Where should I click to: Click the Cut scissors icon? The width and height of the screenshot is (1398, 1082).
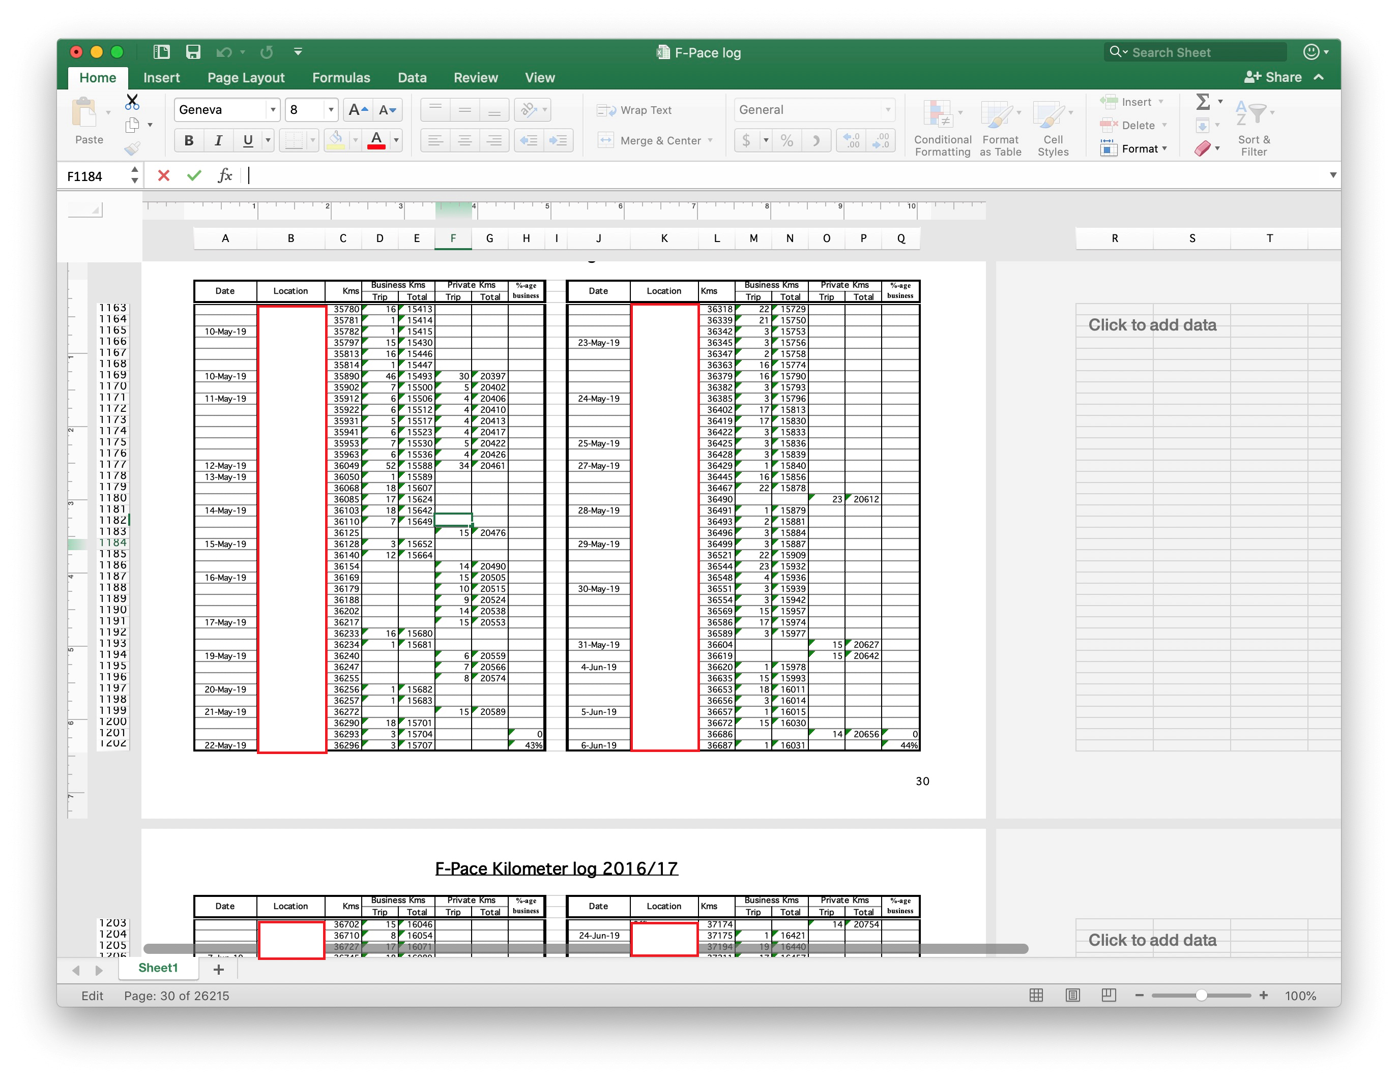[132, 102]
